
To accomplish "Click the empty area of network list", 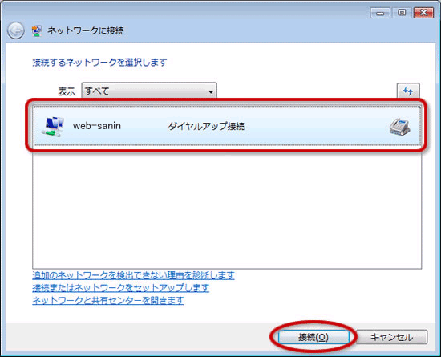I will (227, 208).
